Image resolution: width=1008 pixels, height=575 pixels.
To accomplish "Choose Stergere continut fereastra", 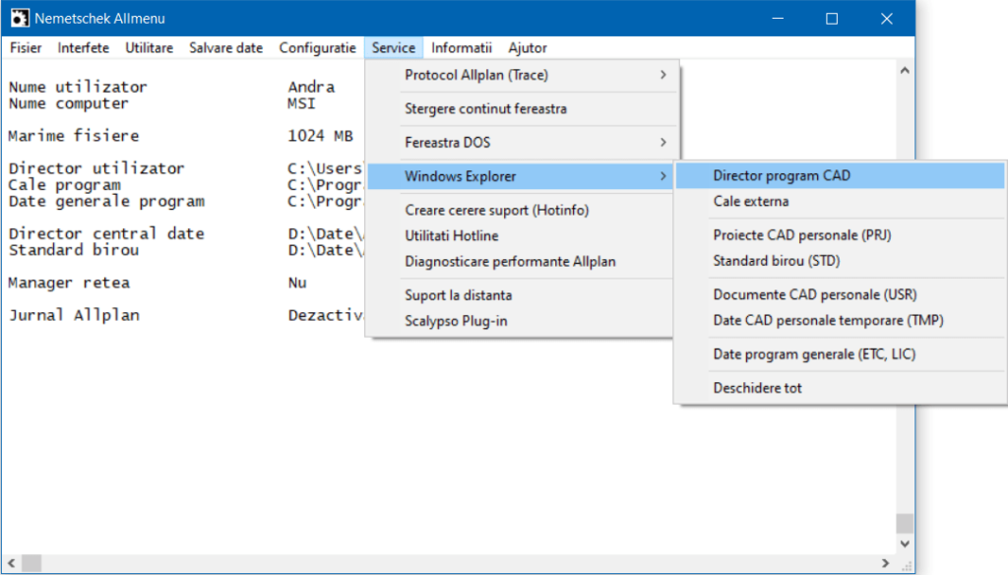I will 522,108.
